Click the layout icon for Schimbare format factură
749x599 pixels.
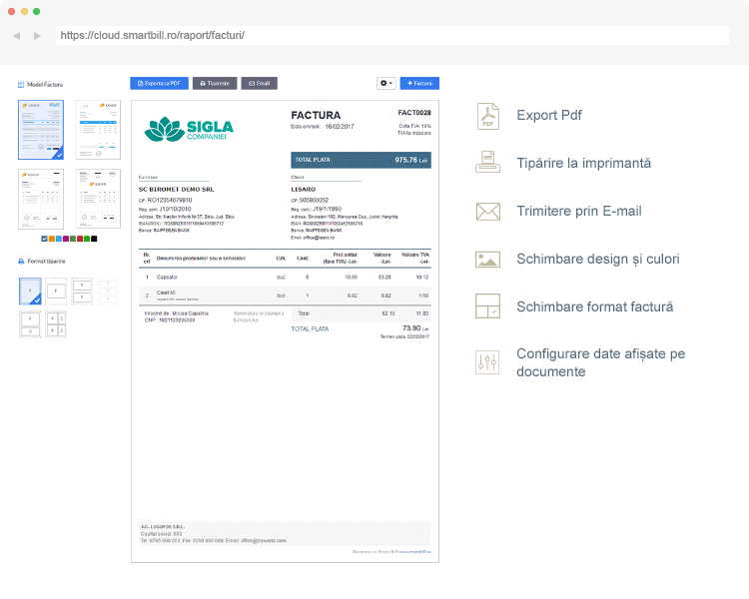487,306
